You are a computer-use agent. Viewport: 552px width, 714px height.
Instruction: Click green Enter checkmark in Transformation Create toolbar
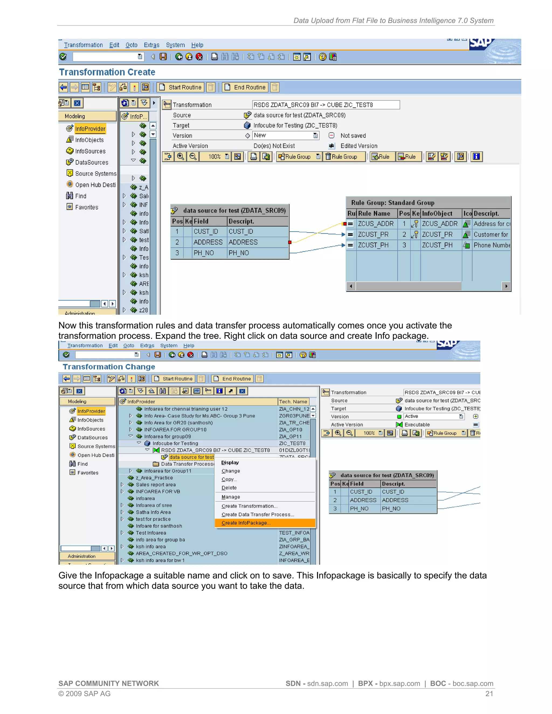pos(63,57)
